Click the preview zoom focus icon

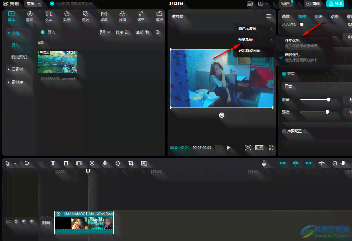coord(248,148)
